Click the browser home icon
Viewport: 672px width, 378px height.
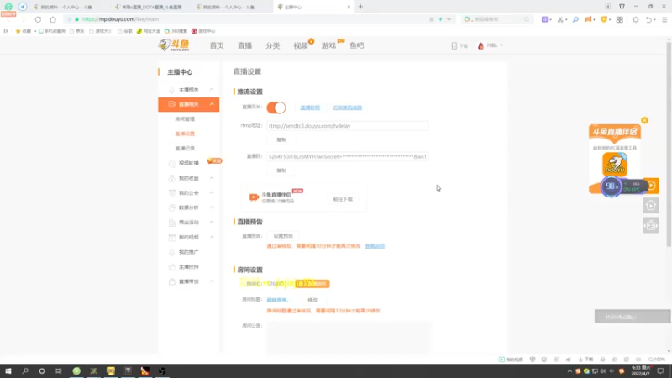click(x=53, y=19)
